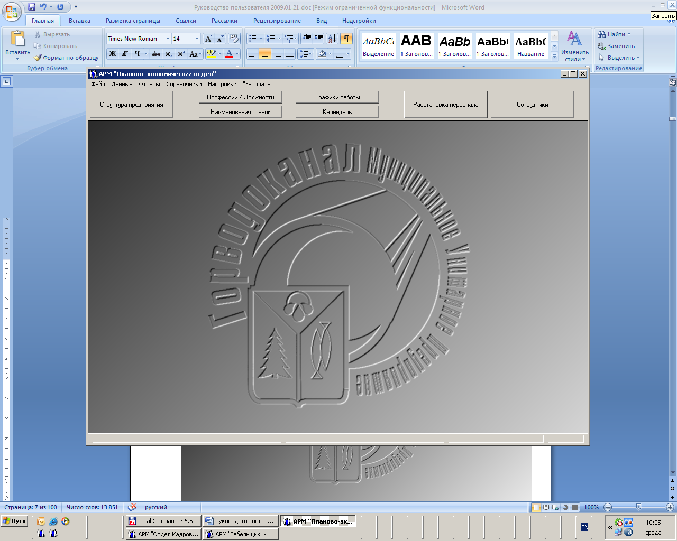Open the Microsoft Office button
This screenshot has height=541, width=677.
(11, 12)
